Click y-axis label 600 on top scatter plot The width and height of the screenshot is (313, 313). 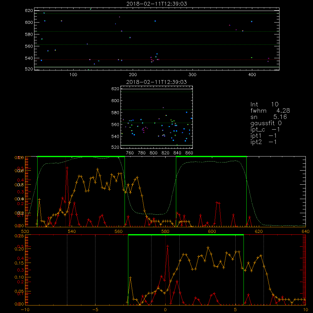29,22
